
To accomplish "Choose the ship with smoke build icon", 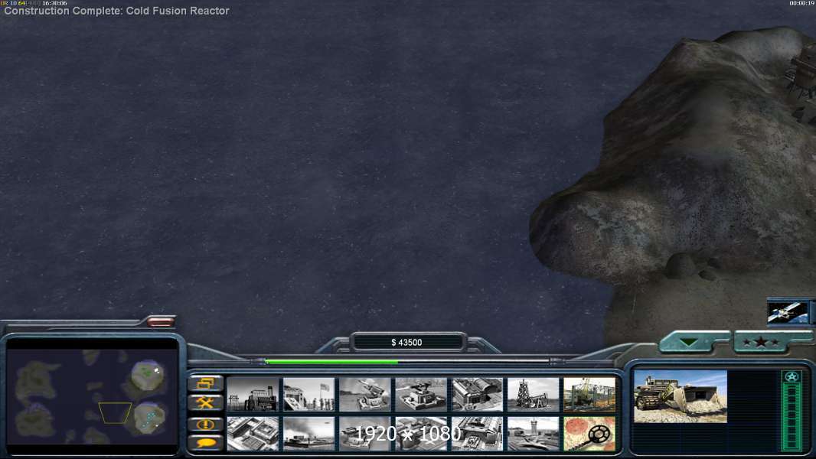I will [x=308, y=433].
